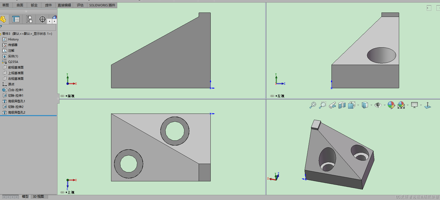Viewport: 440px width, 200px height.
Task: Expand the Hide/Show Items dropdown arrow
Action: (x=385, y=105)
